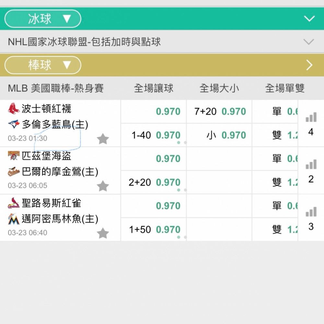Collapse the ice hockey section chevron on green bar
The image size is (324, 324).
(x=309, y=18)
